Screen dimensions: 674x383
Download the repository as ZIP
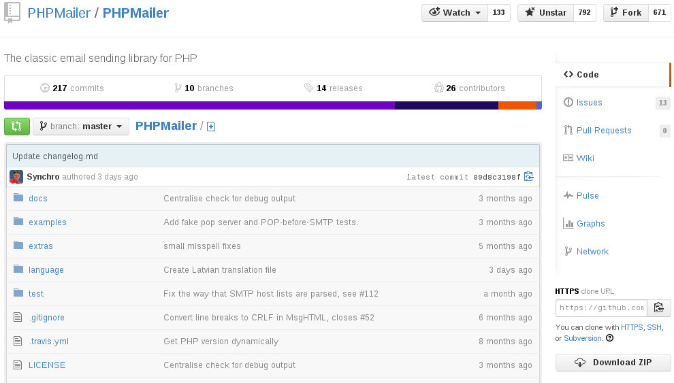click(613, 363)
